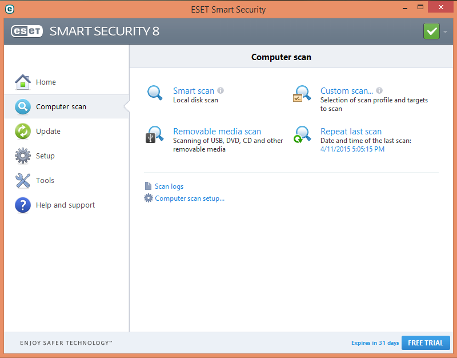The width and height of the screenshot is (457, 358).
Task: Open Custom scan options
Action: (346, 90)
